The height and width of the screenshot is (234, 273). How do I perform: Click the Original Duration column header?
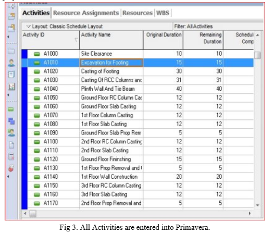coord(163,40)
